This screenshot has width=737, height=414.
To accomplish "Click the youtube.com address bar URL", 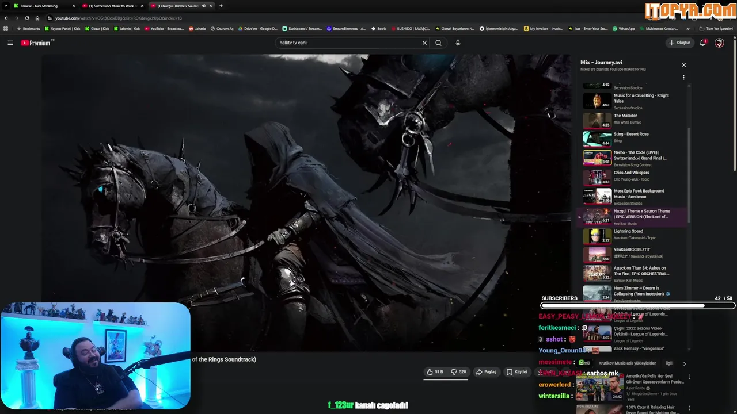I will coord(118,18).
